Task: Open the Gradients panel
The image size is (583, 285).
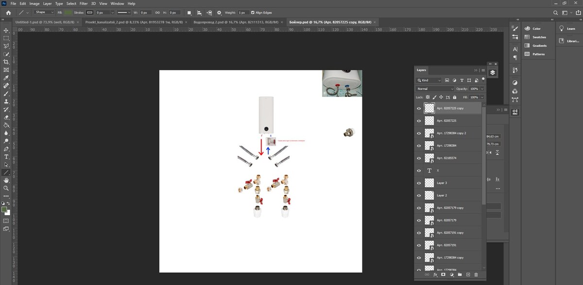Action: click(539, 46)
